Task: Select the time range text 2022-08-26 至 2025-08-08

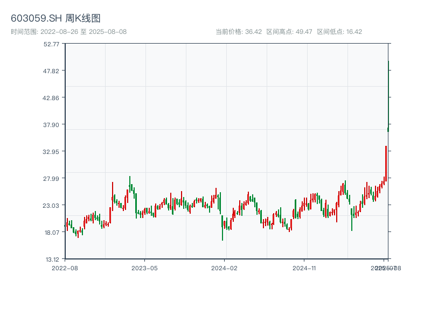Action: pyautogui.click(x=68, y=32)
